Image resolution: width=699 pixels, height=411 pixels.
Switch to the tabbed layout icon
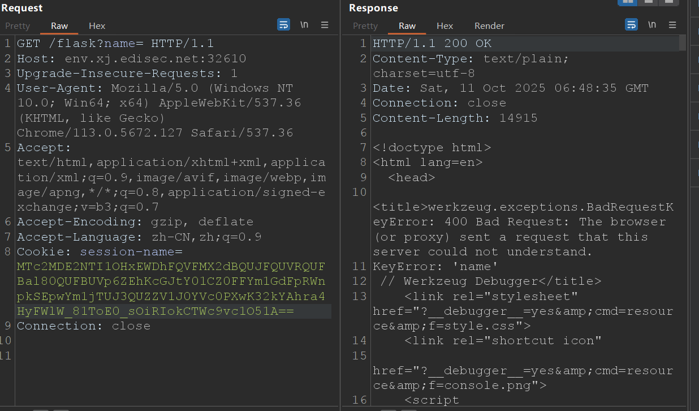[669, 2]
